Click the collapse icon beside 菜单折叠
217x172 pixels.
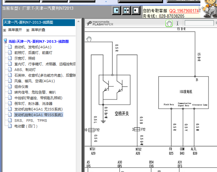28,30
